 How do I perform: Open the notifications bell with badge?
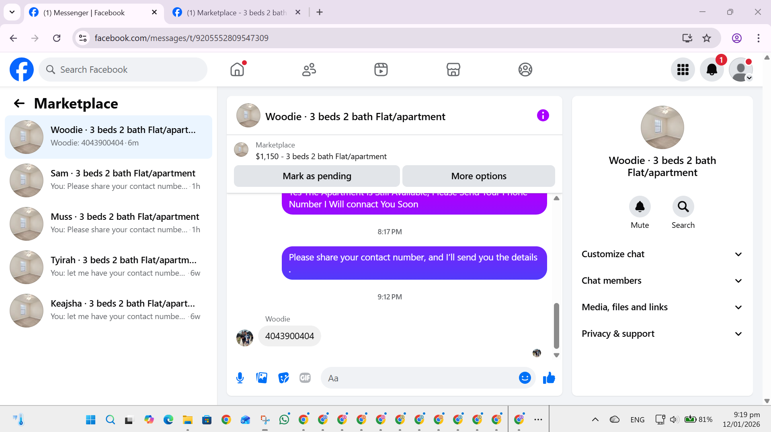point(712,70)
